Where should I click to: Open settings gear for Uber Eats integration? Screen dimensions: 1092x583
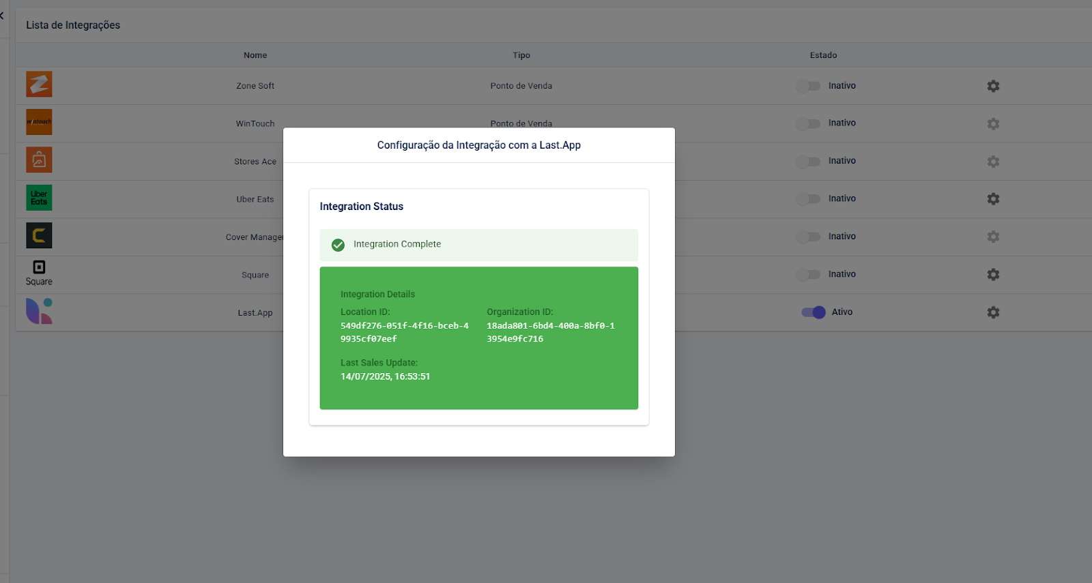(x=993, y=199)
